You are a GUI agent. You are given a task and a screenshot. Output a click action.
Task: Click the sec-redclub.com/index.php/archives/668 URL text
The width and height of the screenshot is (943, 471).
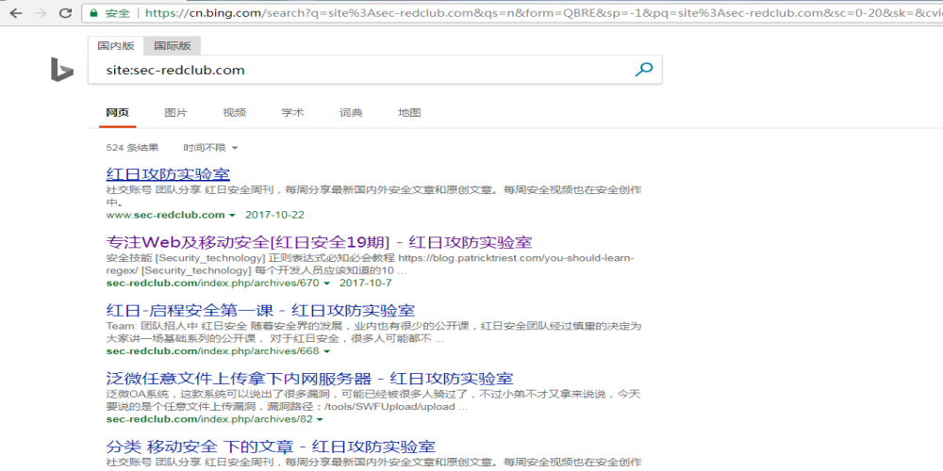(x=213, y=350)
